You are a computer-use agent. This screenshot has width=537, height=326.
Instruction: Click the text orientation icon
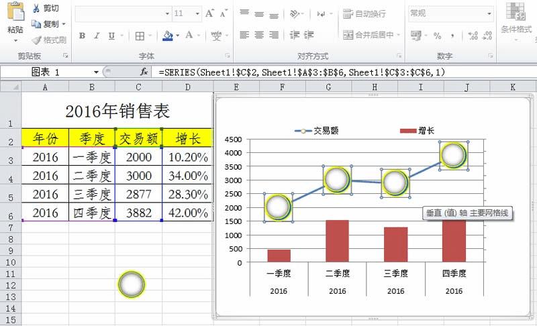click(295, 13)
